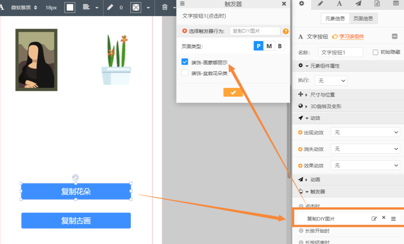Edit the 复制DIY图片 trigger action
Screen dimensions: 404x244
tap(374, 218)
